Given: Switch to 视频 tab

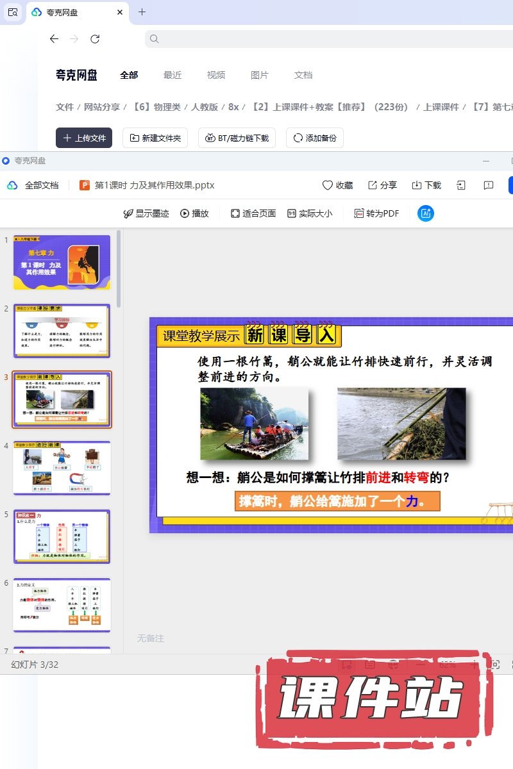Looking at the screenshot, I should pos(216,75).
